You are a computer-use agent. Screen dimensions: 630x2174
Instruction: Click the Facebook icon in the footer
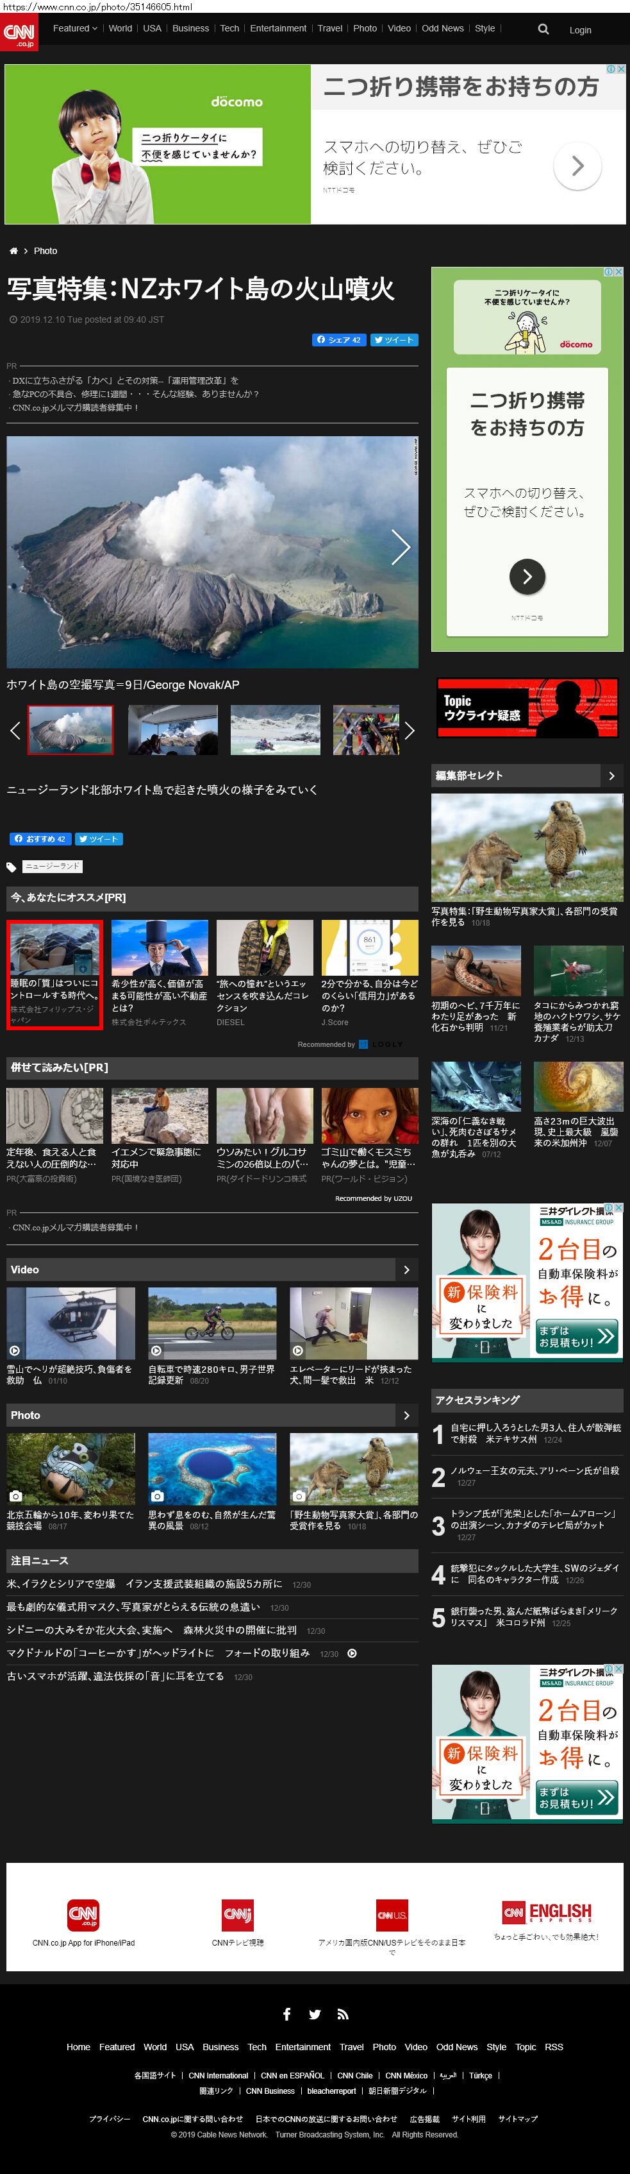point(286,2014)
